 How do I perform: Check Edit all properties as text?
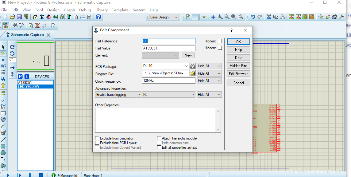[159, 147]
